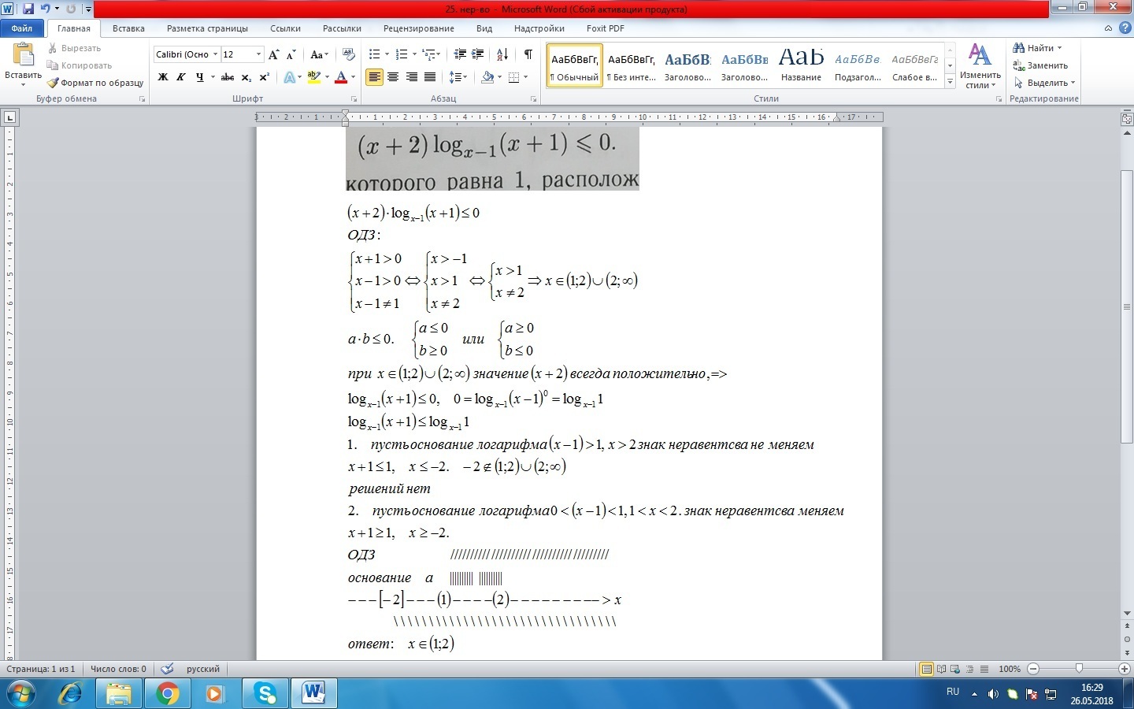Center-align the paragraph text

click(x=393, y=77)
